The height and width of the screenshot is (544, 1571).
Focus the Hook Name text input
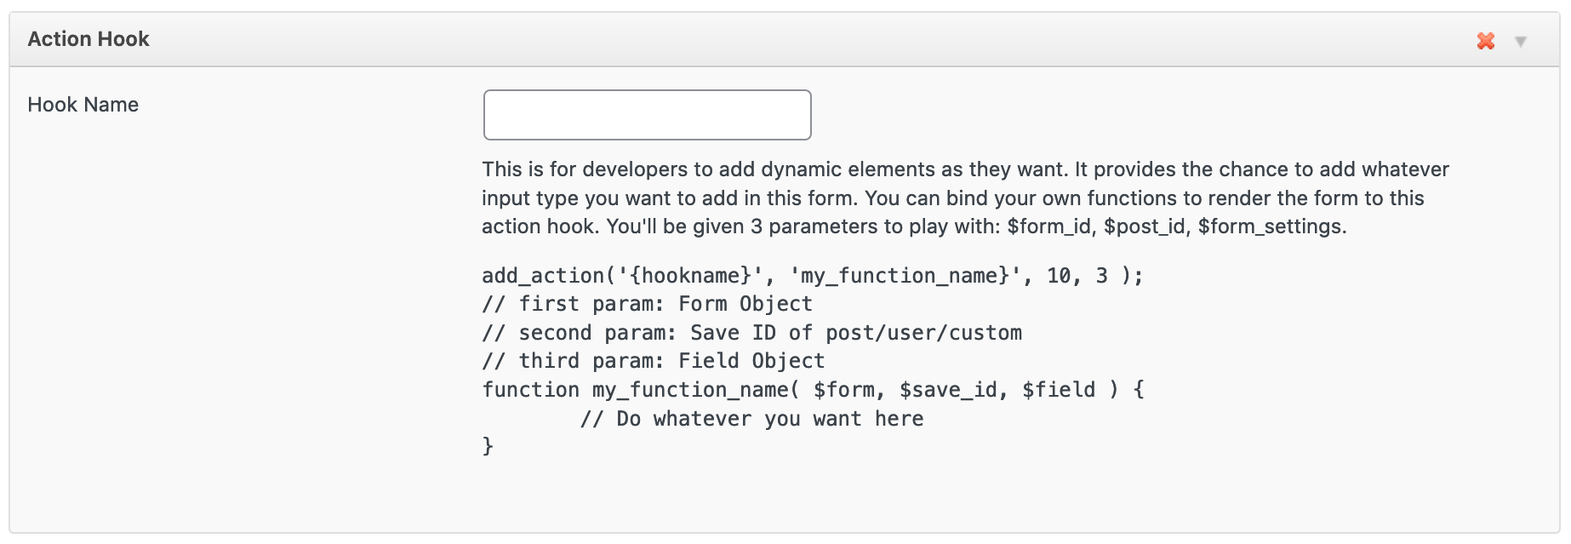pos(647,115)
